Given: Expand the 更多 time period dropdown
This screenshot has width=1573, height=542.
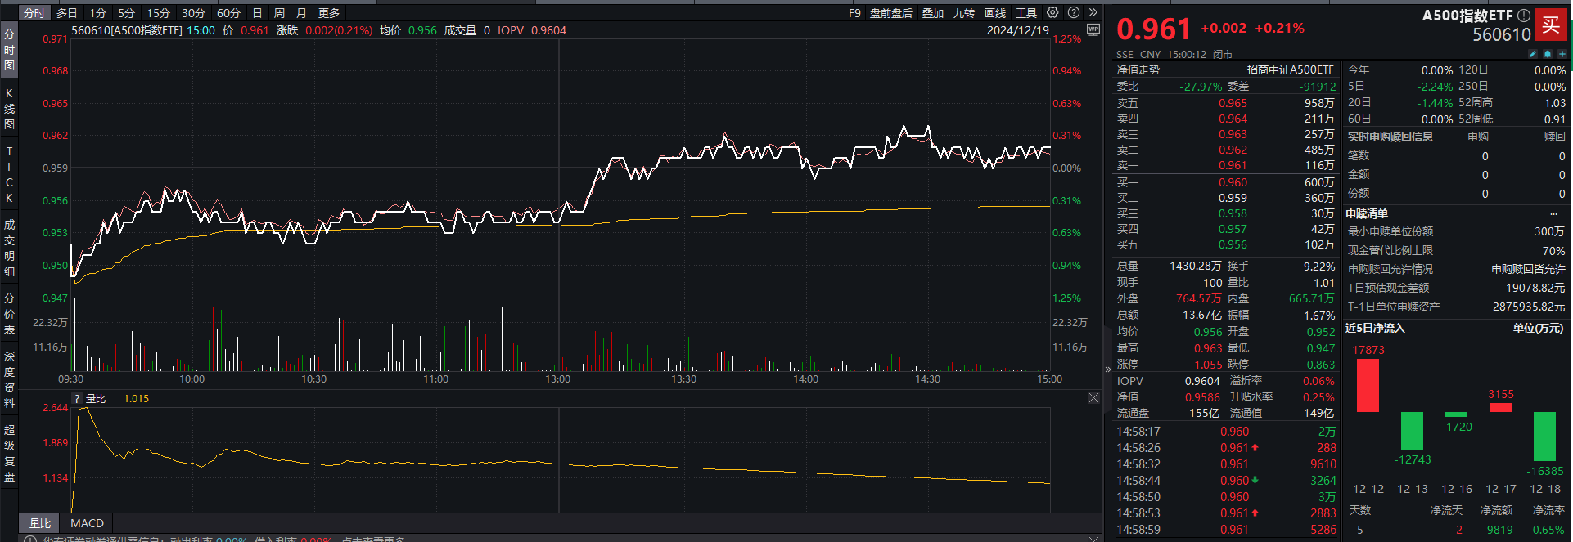Looking at the screenshot, I should tap(328, 13).
